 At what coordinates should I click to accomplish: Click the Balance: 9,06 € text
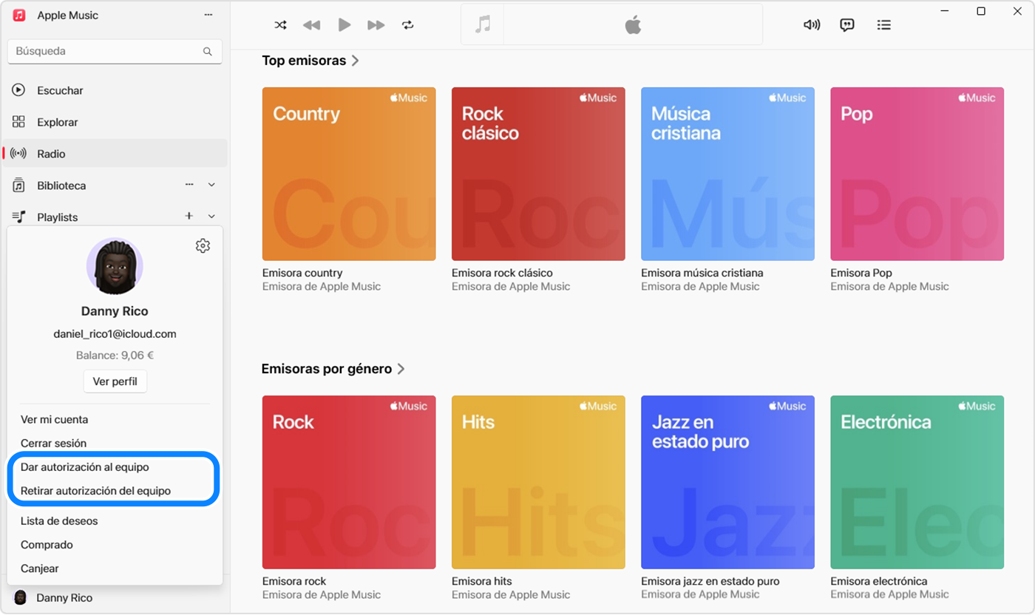[115, 356]
